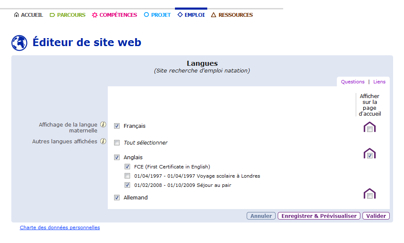Click the Affichage de la langue maternelle label
This screenshot has height=243, width=404.
click(x=68, y=127)
